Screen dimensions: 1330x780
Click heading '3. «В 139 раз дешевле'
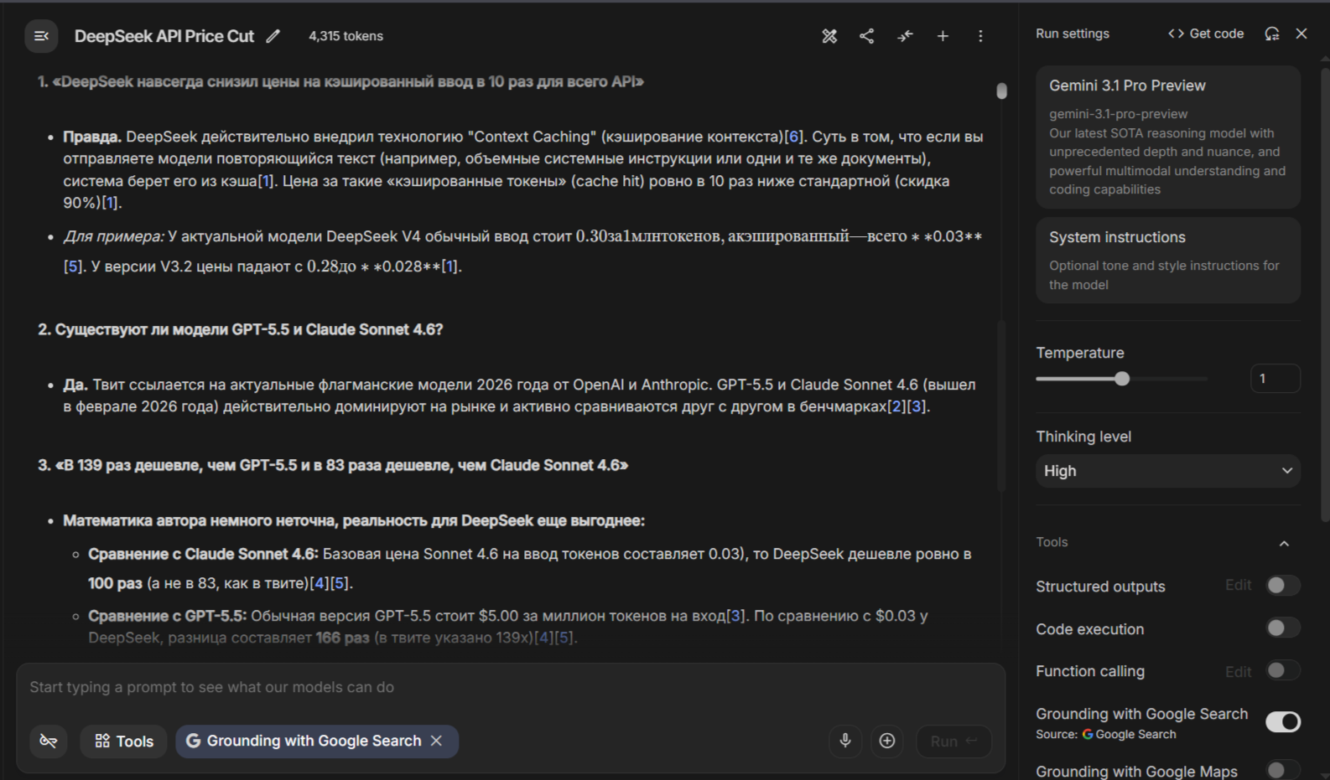tap(333, 465)
